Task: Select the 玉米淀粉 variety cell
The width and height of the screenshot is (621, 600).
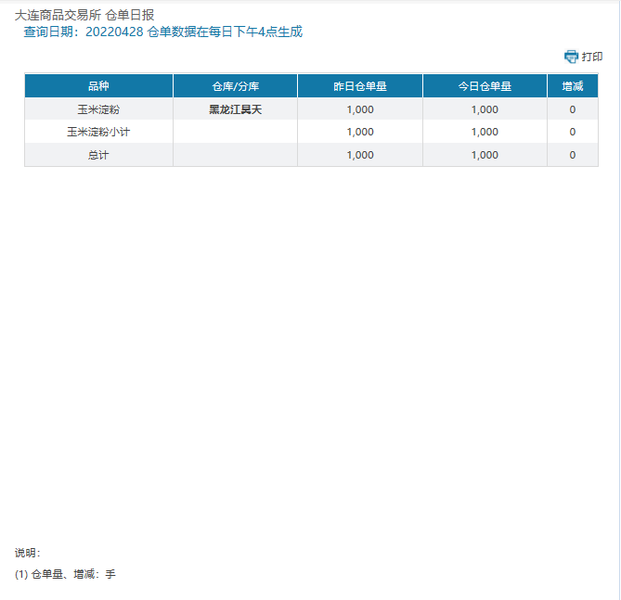Action: pos(98,109)
